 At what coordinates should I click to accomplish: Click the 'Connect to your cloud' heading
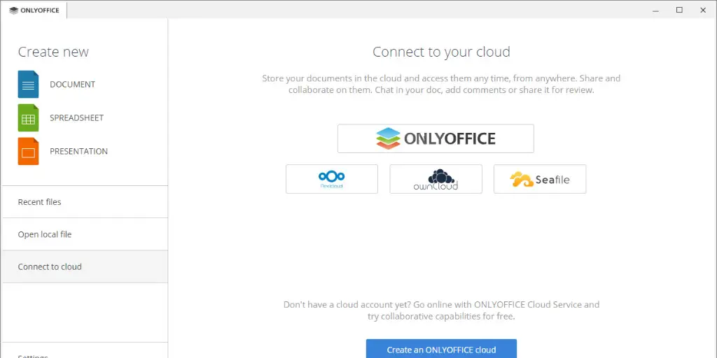(x=441, y=52)
